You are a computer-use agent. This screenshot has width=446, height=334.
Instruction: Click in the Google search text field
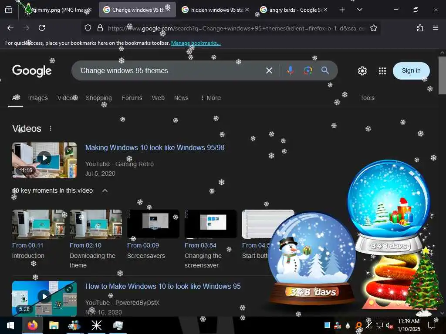(x=171, y=70)
